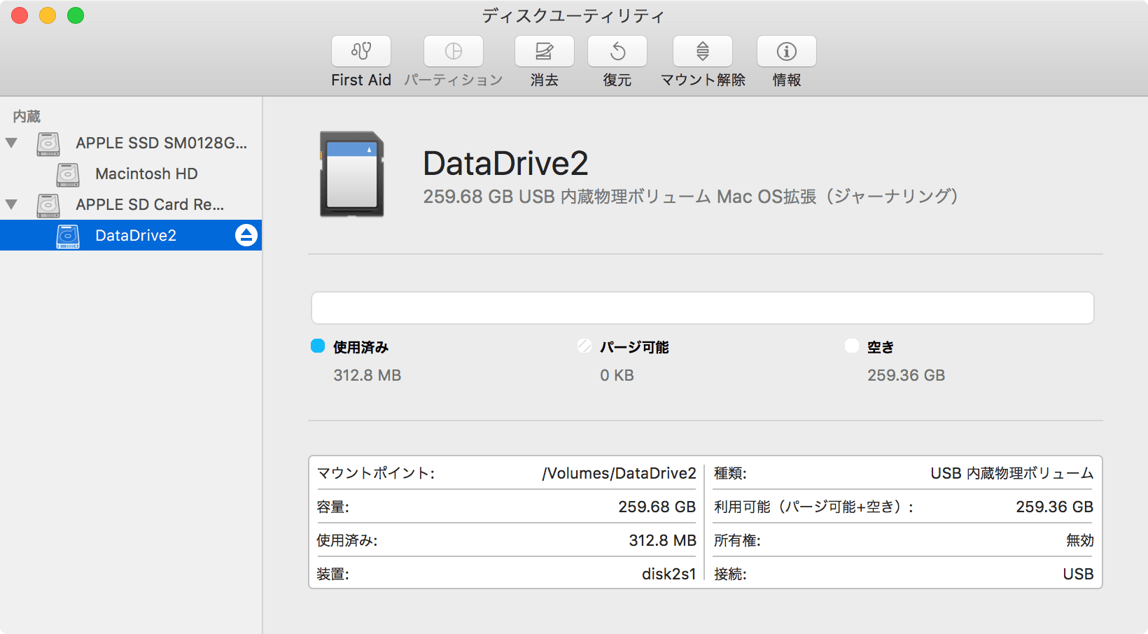Click the 所有権: label in the table
The image size is (1148, 634).
click(x=737, y=540)
